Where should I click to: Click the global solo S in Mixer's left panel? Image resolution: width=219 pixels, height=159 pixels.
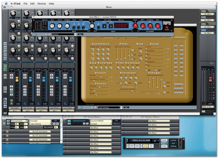[x=5, y=77]
